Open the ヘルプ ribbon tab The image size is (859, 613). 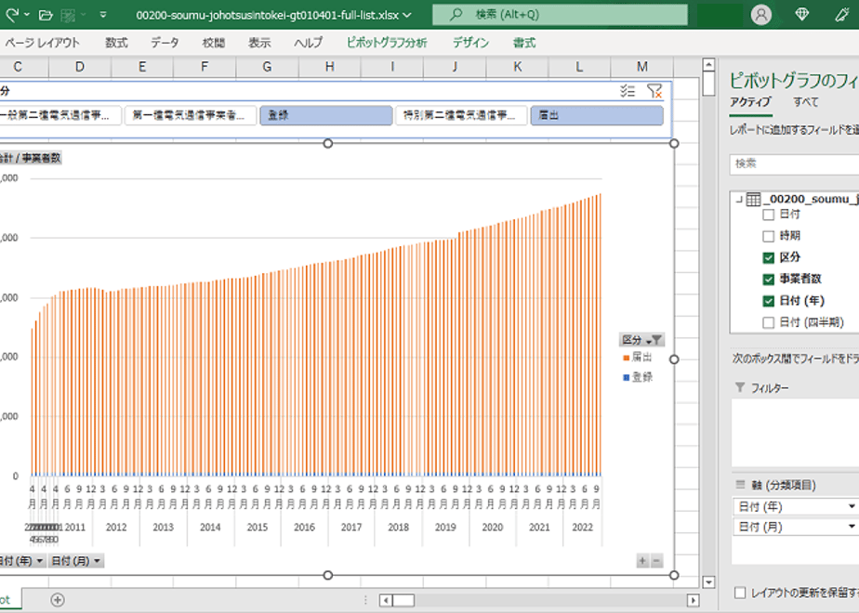pyautogui.click(x=309, y=43)
